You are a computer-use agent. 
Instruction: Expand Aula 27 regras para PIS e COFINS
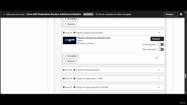pyautogui.click(x=159, y=87)
